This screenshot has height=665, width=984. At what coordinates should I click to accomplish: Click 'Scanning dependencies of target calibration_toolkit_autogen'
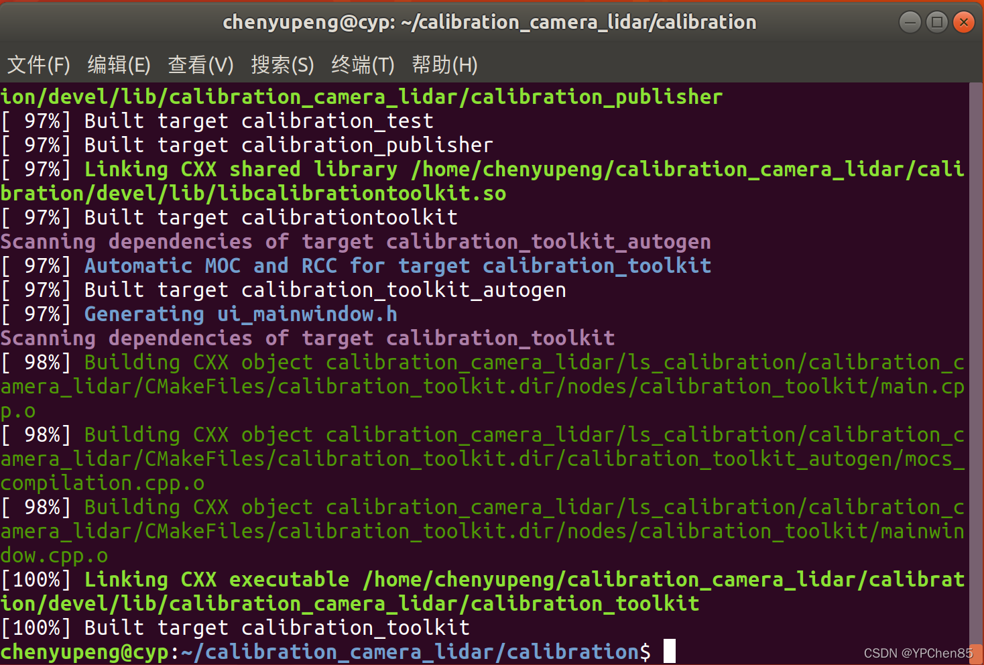[x=356, y=242]
